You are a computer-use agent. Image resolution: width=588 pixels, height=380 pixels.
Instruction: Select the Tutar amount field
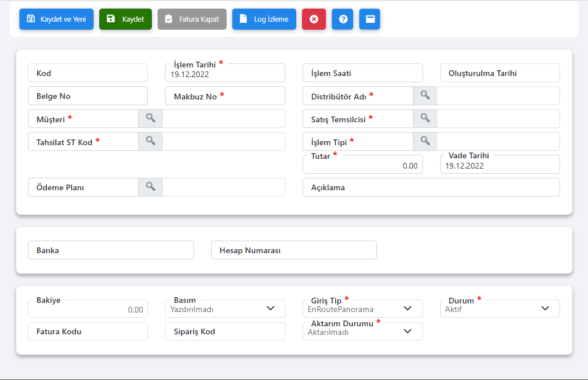coord(363,166)
